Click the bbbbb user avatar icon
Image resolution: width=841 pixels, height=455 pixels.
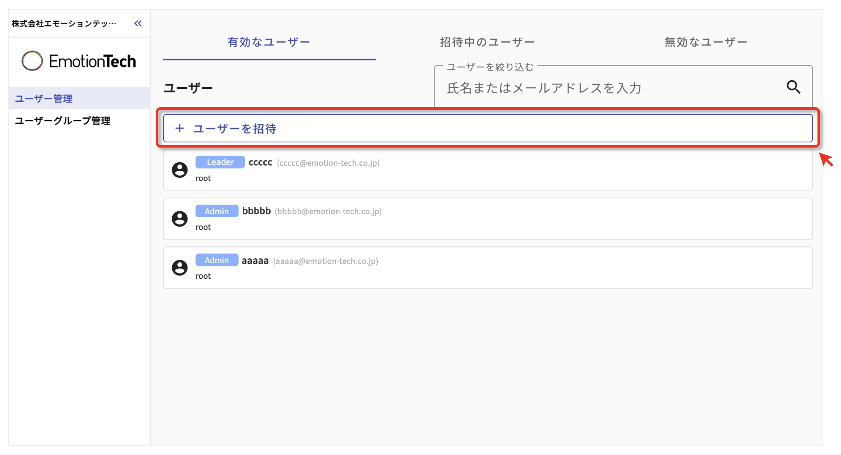[x=180, y=219]
